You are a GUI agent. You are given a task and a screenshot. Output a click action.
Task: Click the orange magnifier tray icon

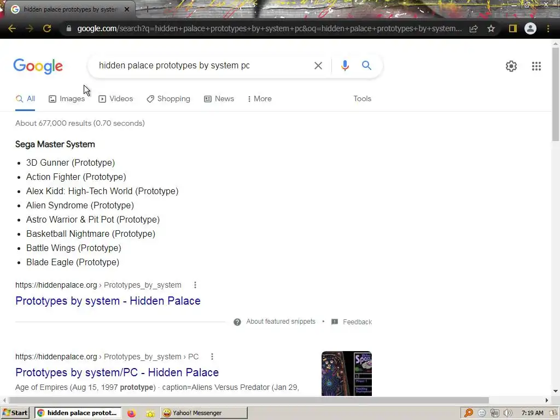click(468, 413)
